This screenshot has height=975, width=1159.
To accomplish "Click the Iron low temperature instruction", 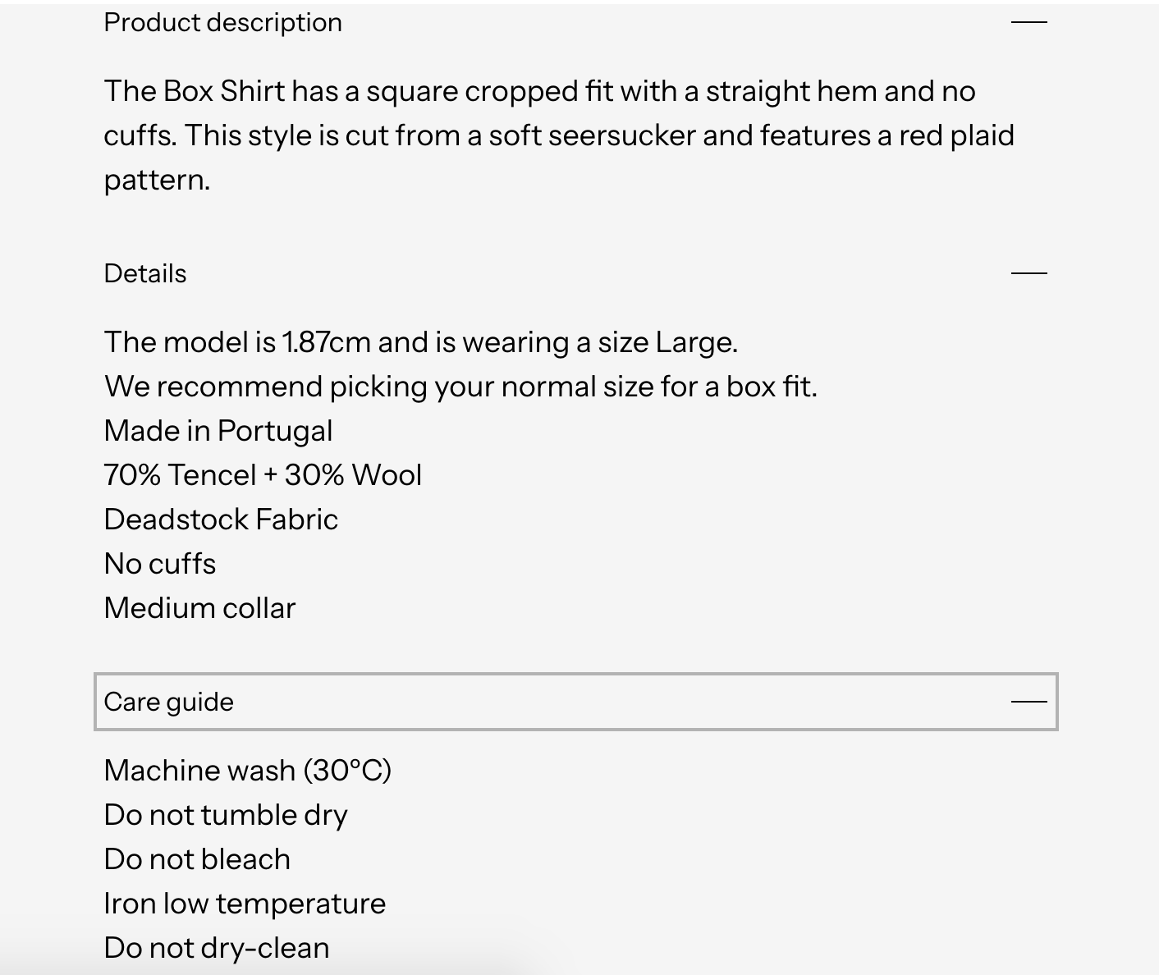I will tap(245, 903).
